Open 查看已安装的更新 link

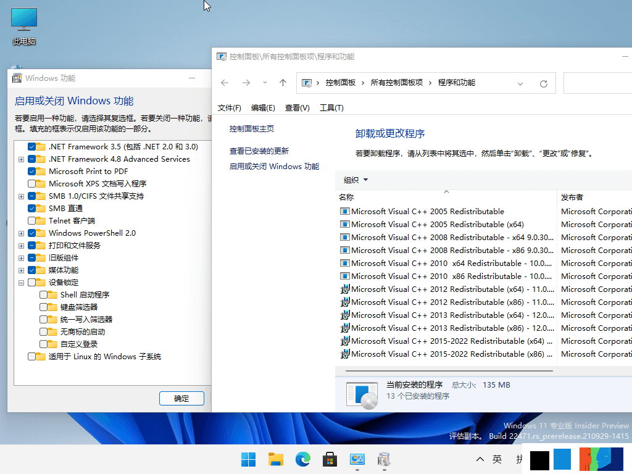[x=259, y=151]
